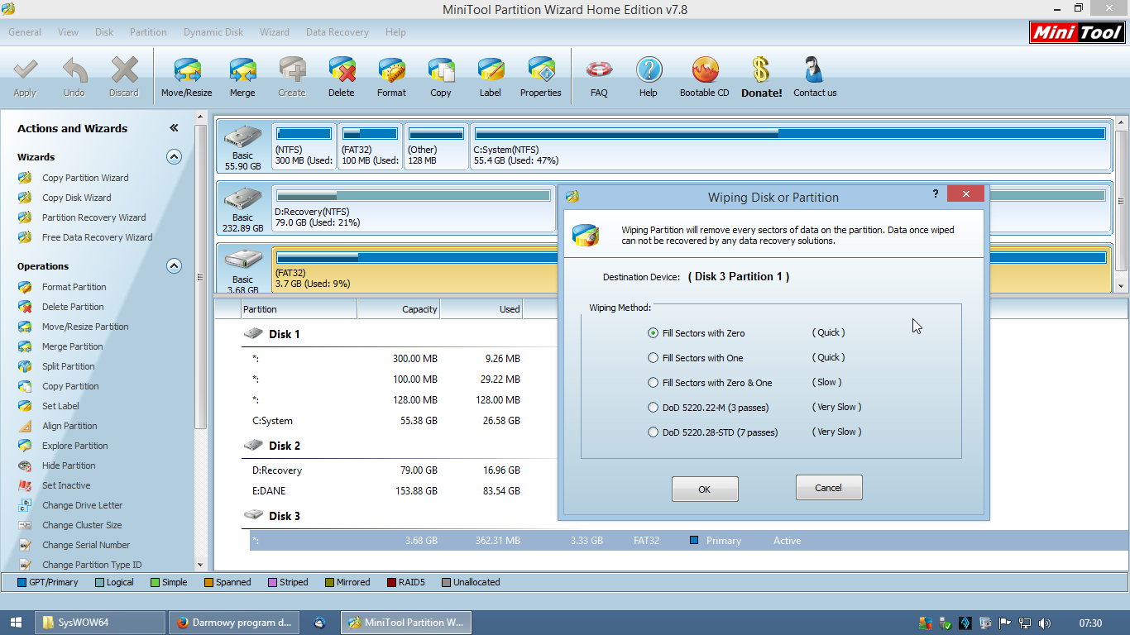This screenshot has height=635, width=1130.
Task: Switch to Firefox taskbar window
Action: pos(235,623)
